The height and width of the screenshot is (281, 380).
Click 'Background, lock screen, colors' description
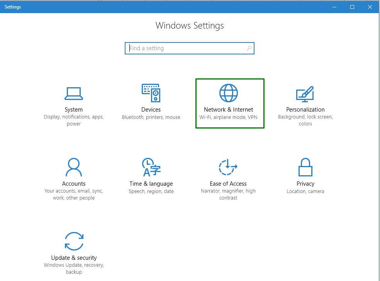click(x=305, y=120)
